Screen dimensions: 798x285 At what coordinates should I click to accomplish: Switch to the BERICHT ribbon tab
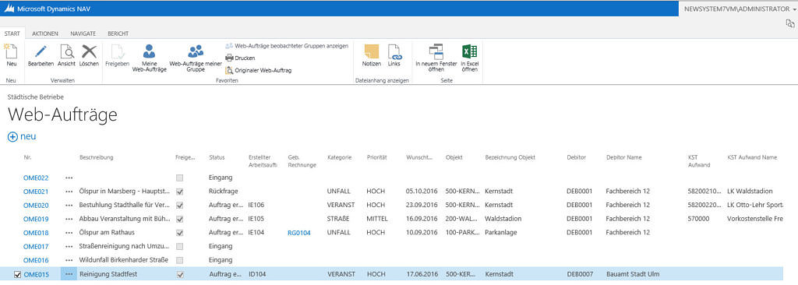(x=118, y=33)
